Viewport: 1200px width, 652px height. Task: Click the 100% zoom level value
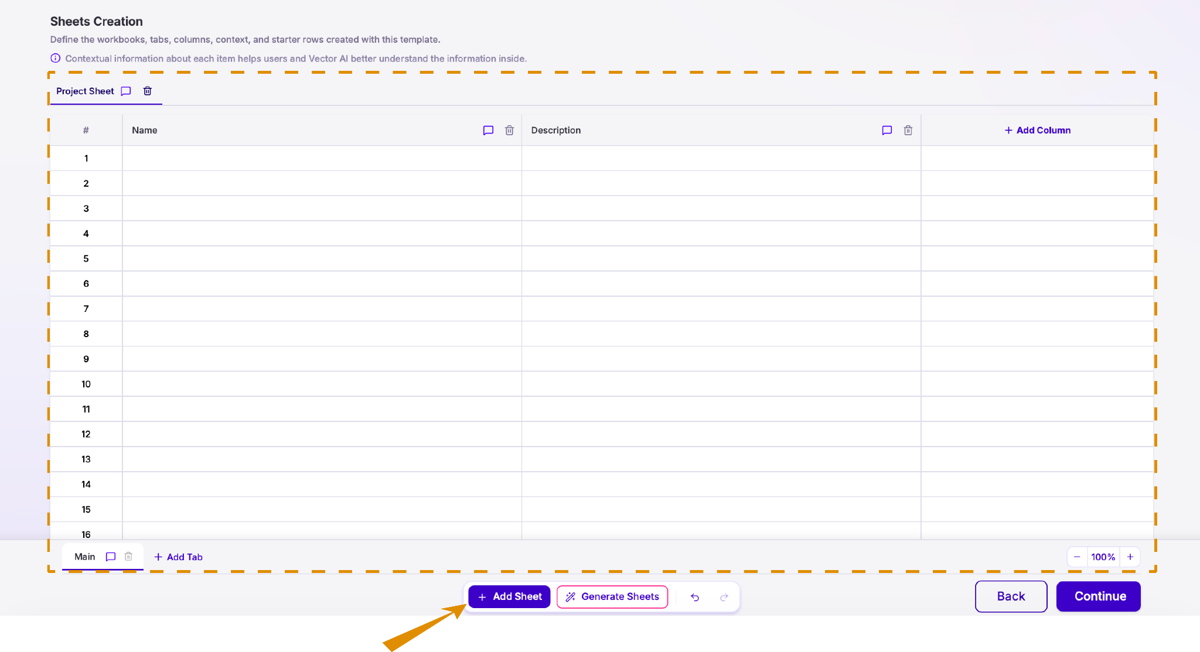[1103, 557]
